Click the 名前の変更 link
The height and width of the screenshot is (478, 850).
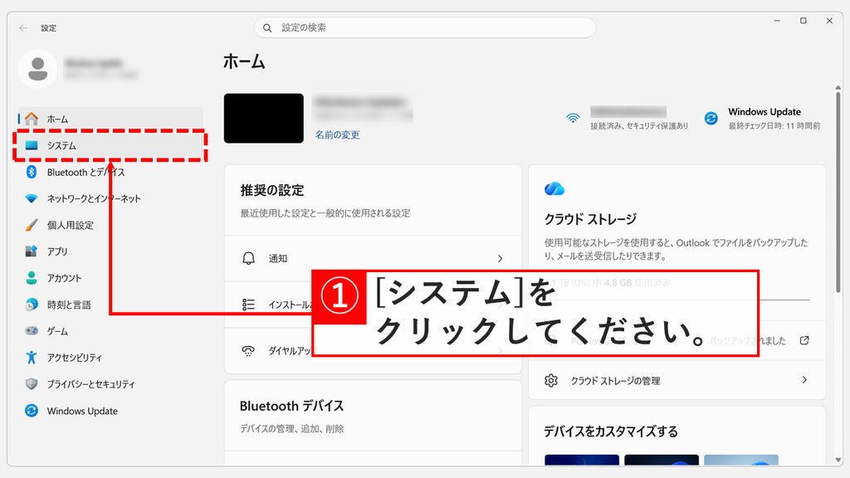tap(337, 134)
